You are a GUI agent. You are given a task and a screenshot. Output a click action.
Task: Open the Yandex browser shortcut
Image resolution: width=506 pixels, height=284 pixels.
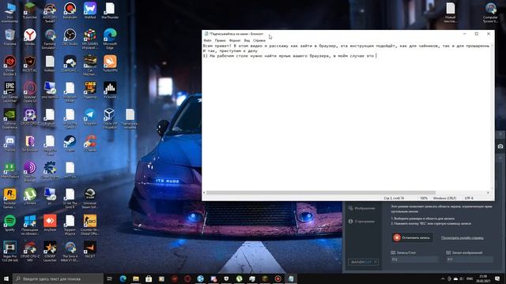(x=30, y=37)
